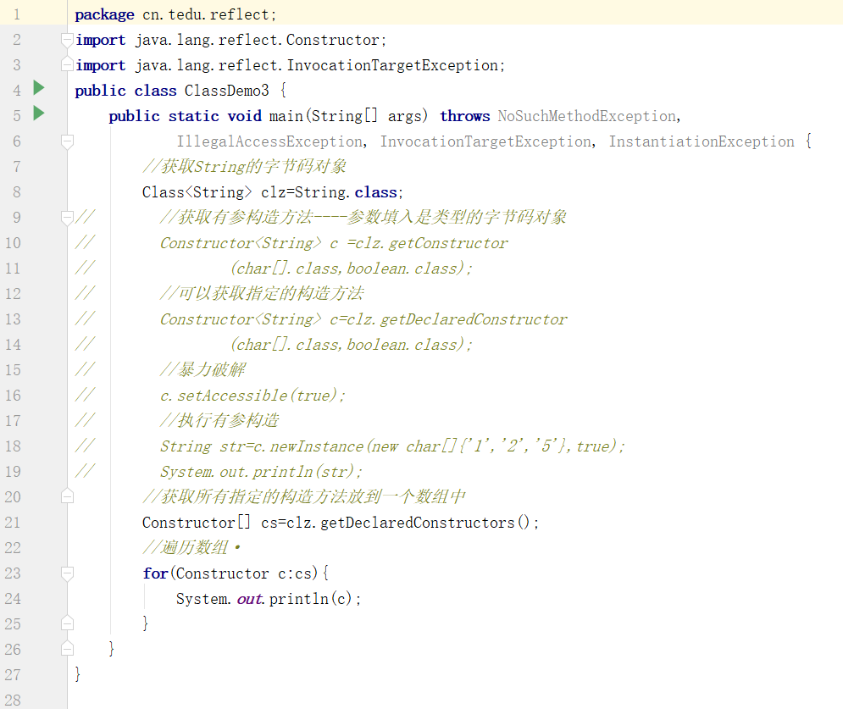843x709 pixels.
Task: Click the comment 获取String的字节码对象
Action: (245, 167)
